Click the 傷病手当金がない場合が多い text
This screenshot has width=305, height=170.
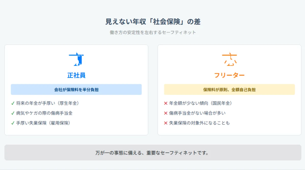pyautogui.click(x=197, y=113)
